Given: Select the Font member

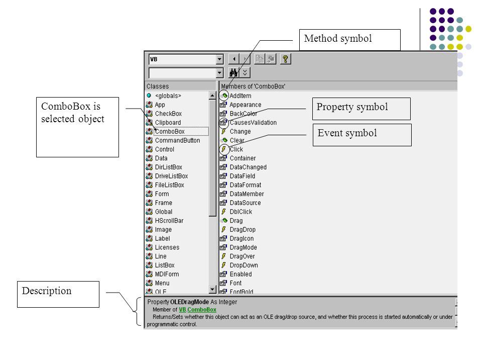Looking at the screenshot, I should [235, 283].
